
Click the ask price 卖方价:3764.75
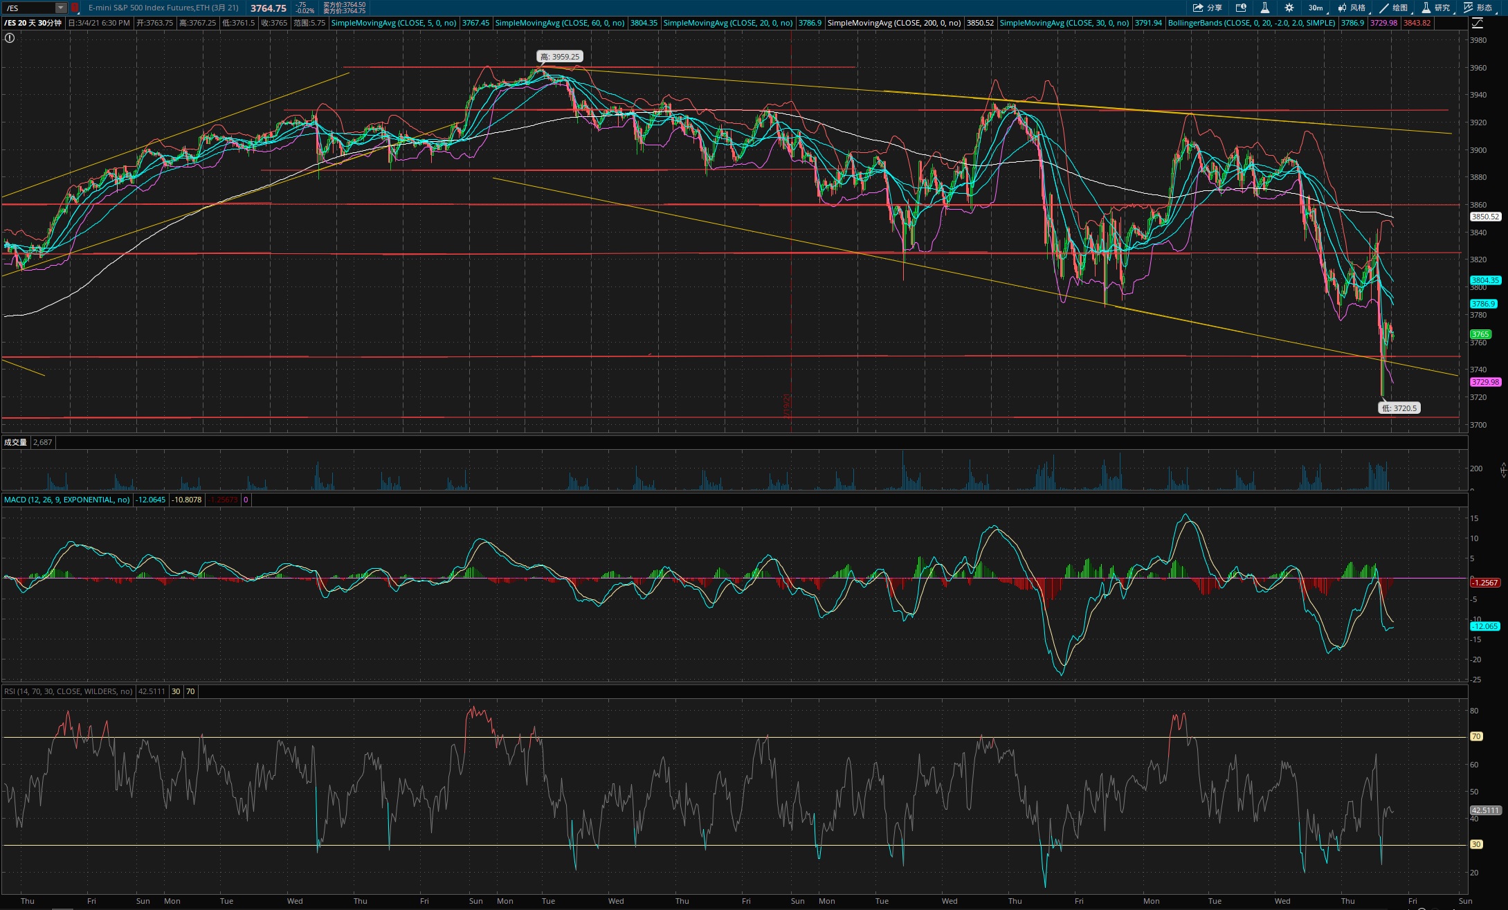click(344, 11)
